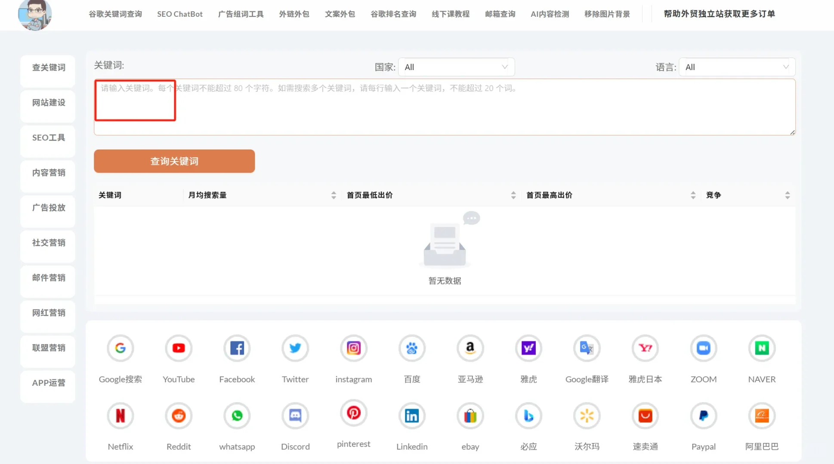The width and height of the screenshot is (834, 464).
Task: Open the Facebook shortcut icon
Action: (x=237, y=348)
